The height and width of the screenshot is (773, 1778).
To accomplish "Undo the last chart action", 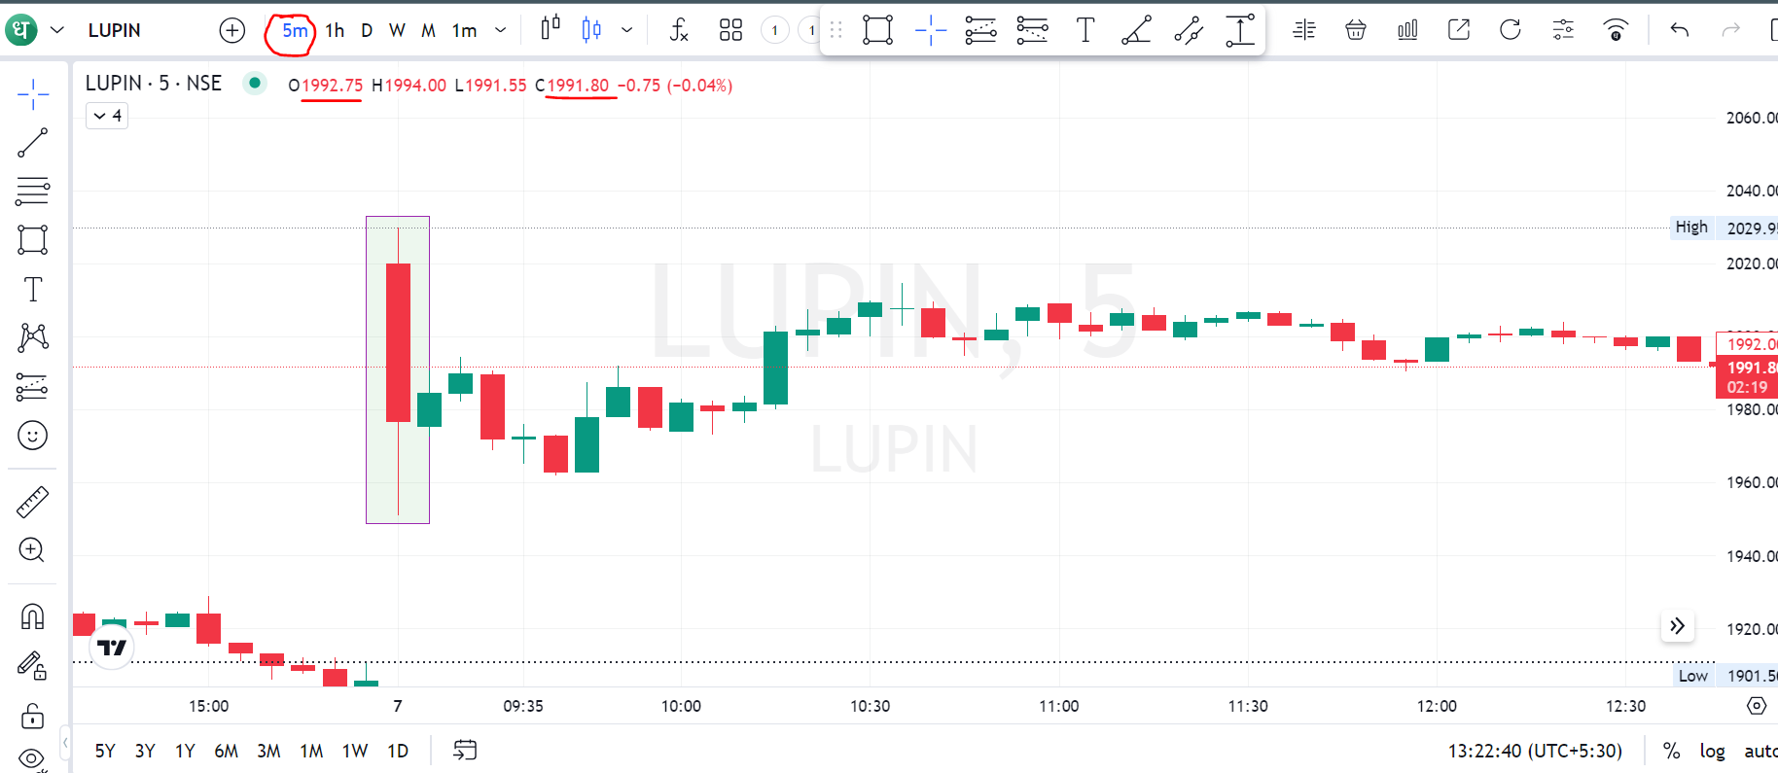I will (x=1680, y=30).
